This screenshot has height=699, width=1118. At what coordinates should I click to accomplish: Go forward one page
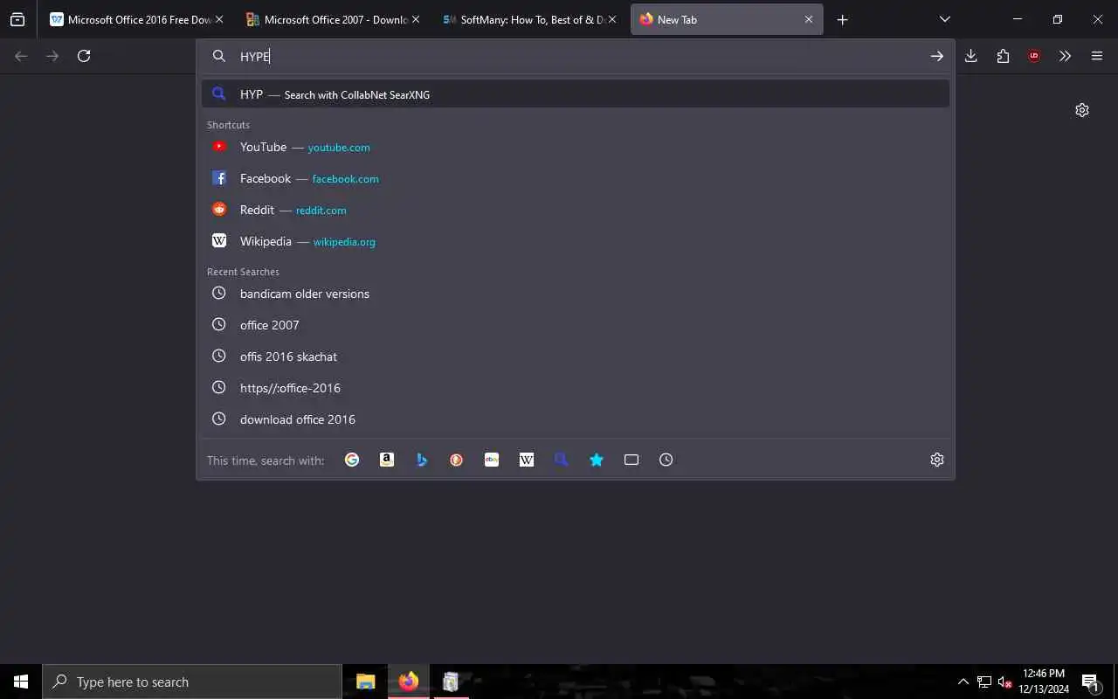click(x=52, y=56)
